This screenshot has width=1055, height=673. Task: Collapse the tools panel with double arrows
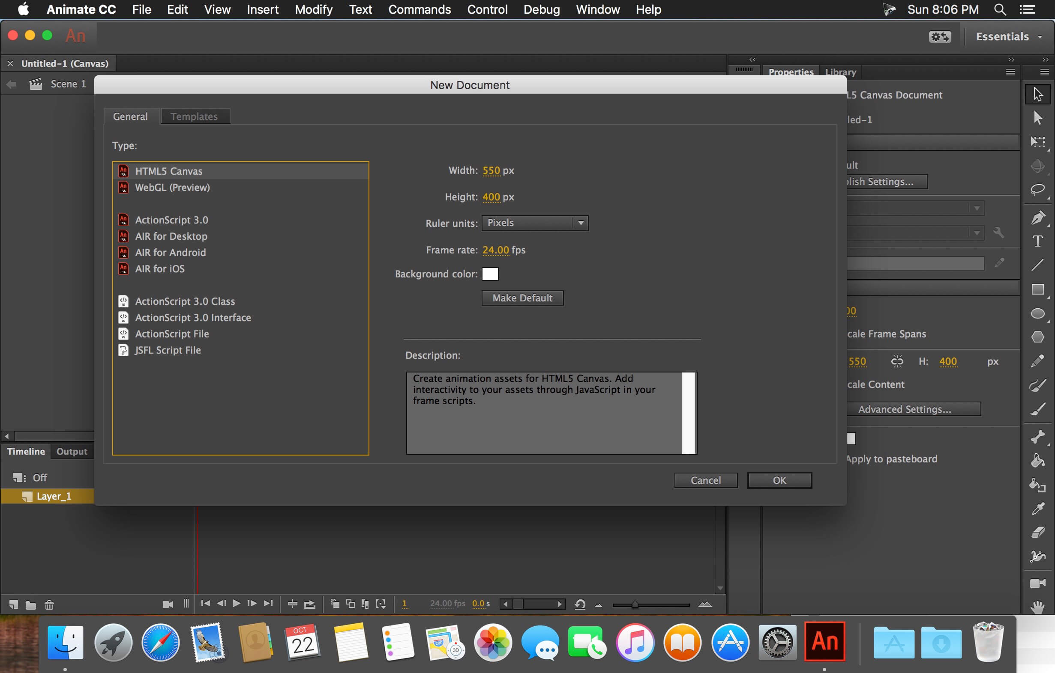pyautogui.click(x=1046, y=59)
